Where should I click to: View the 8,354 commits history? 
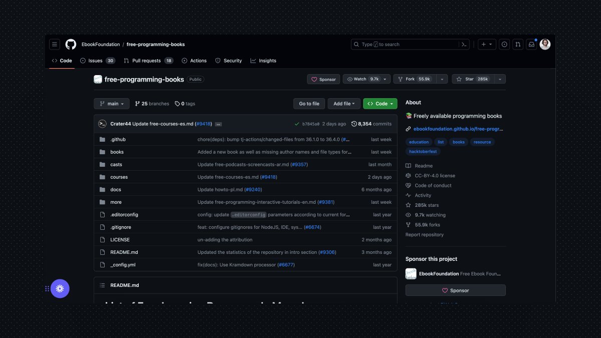pyautogui.click(x=372, y=124)
